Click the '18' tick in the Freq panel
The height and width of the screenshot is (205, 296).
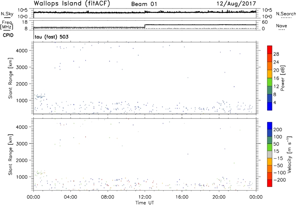pyautogui.click(x=25, y=22)
